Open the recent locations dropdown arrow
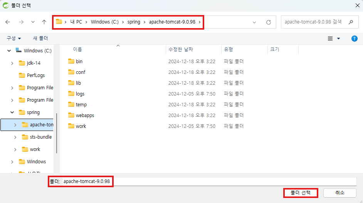Screen dimensions: 363x203 pos(33,22)
